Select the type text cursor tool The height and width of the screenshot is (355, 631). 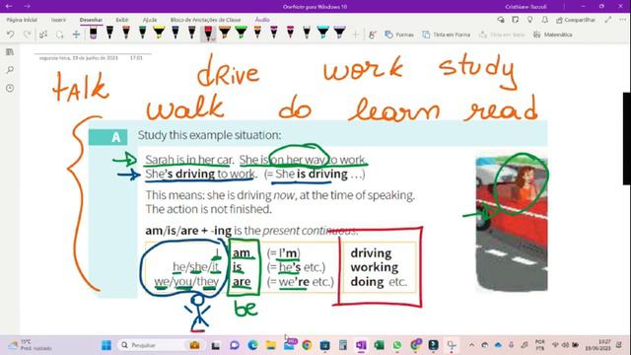click(x=43, y=35)
